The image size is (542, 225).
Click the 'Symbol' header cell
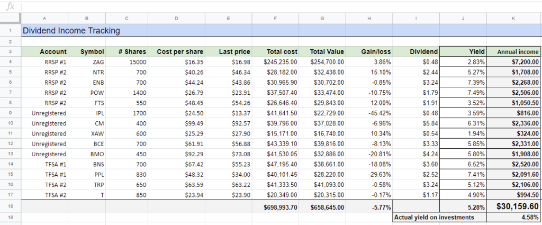click(x=87, y=52)
